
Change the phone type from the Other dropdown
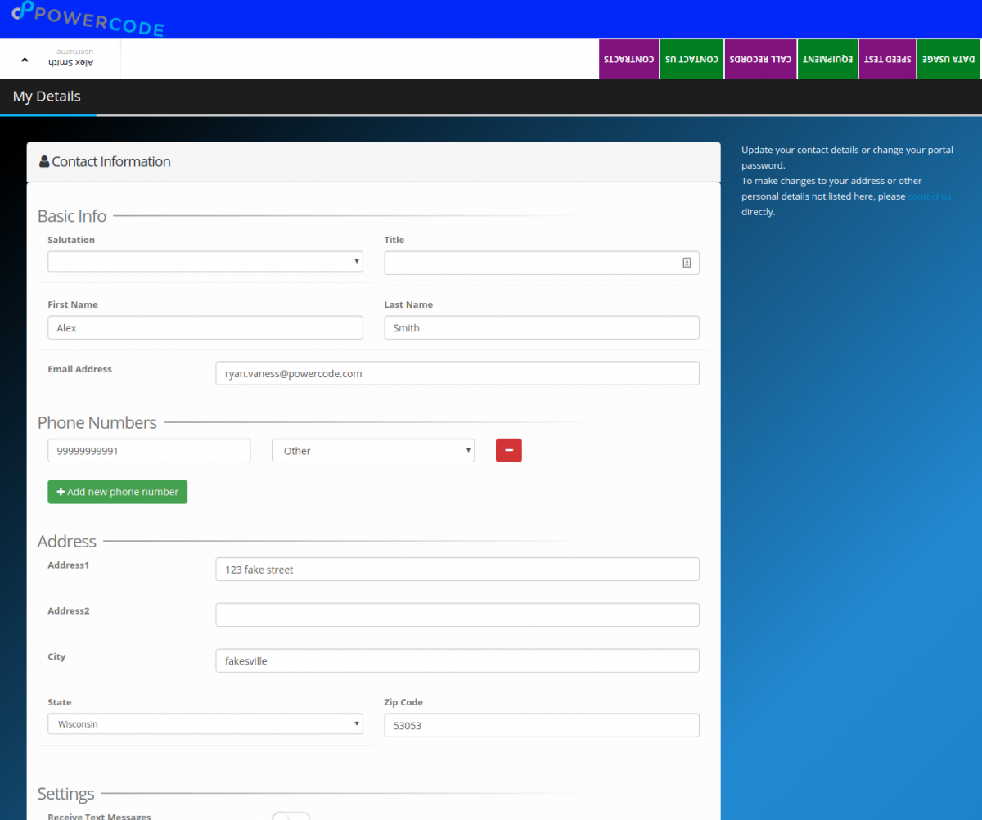pos(372,450)
